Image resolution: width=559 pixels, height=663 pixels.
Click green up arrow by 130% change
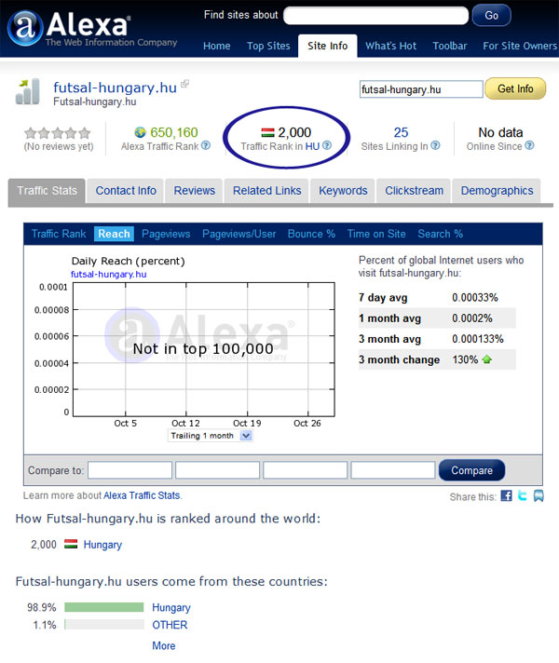(x=486, y=359)
